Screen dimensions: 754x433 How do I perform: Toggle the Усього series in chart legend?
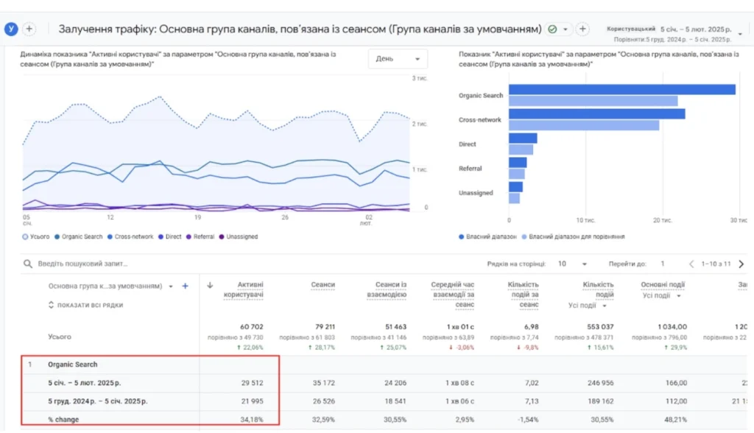(x=35, y=236)
